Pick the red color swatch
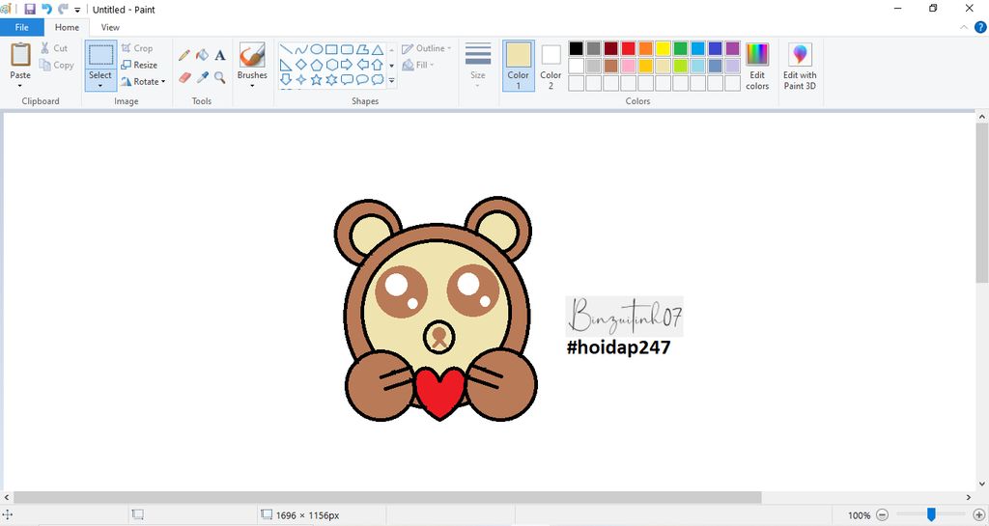This screenshot has height=526, width=989. click(628, 48)
